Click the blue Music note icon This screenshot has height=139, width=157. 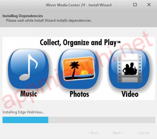(x=28, y=69)
